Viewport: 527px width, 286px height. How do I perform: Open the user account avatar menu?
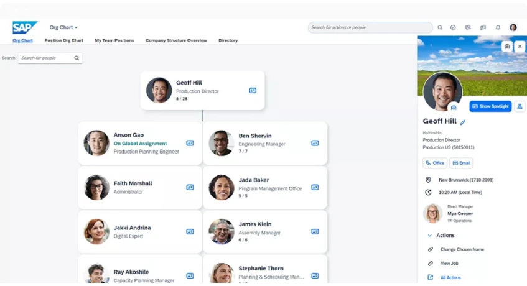[513, 27]
